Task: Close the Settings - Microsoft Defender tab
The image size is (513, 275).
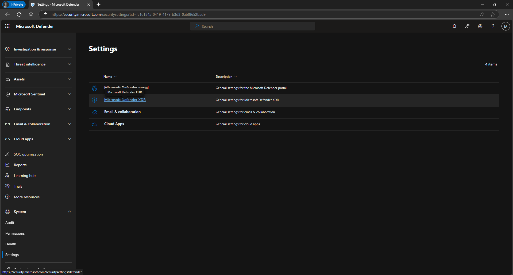Action: [88, 5]
